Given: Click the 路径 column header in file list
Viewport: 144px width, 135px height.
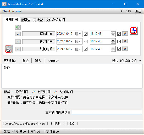Looking at the screenshot, I should coord(70,68).
